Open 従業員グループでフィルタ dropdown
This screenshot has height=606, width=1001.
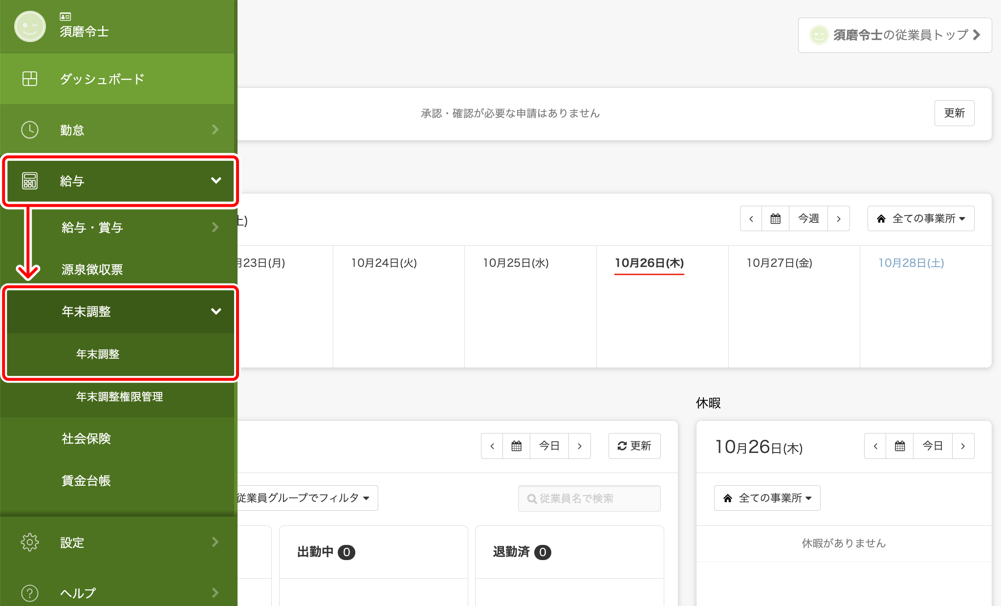tap(307, 498)
